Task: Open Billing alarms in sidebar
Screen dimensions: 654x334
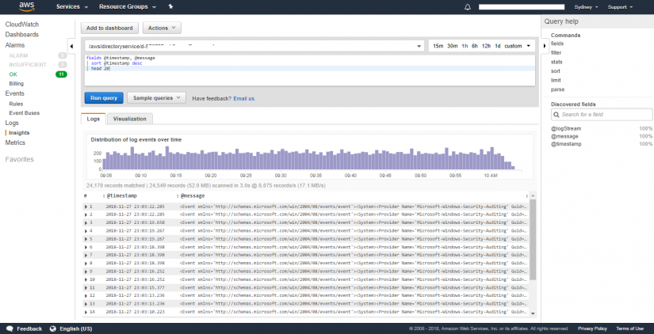Action: click(x=17, y=84)
